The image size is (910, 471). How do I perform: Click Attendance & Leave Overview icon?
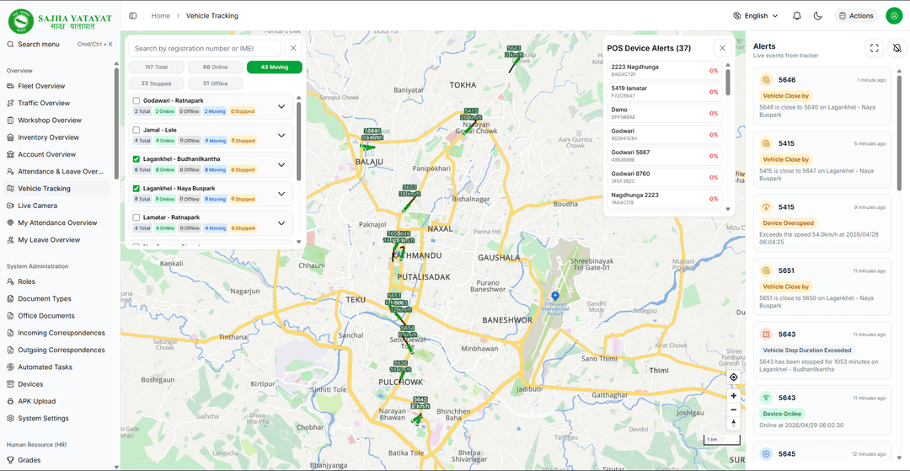pos(10,172)
